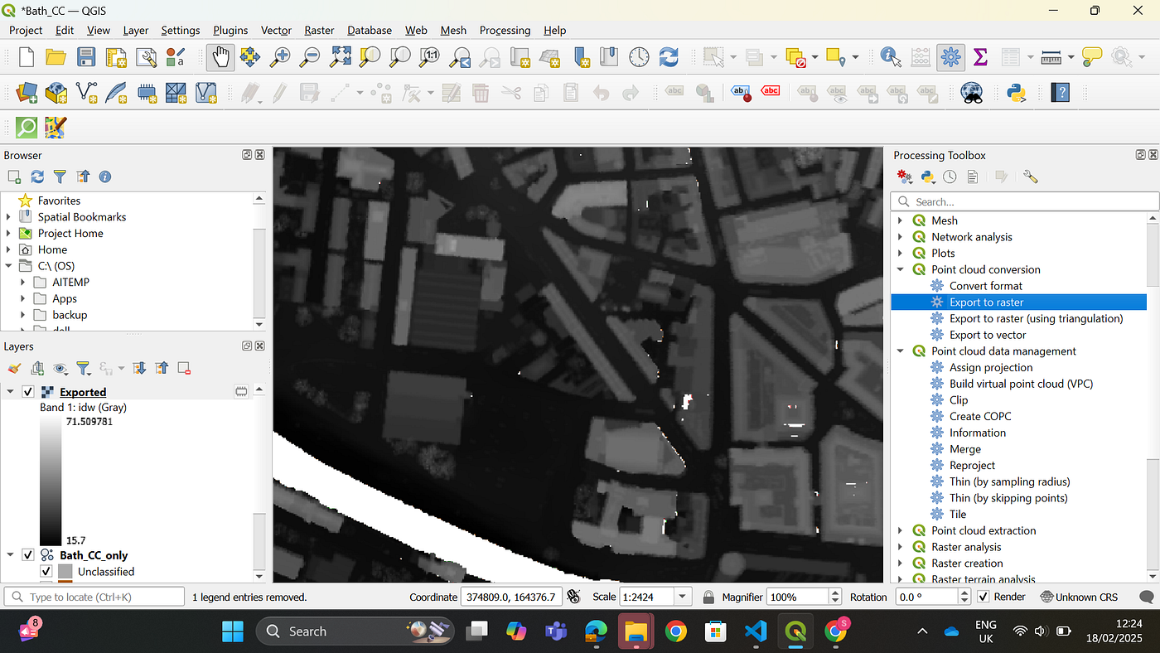Open the Layer menu
The image size is (1160, 653).
(x=136, y=30)
